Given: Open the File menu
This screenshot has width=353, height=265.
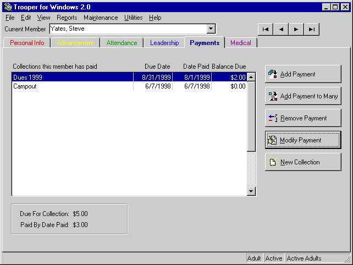Looking at the screenshot, I should tap(10, 18).
